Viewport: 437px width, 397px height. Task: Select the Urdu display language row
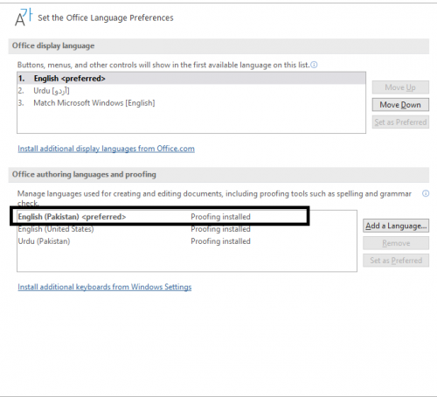pyautogui.click(x=191, y=91)
